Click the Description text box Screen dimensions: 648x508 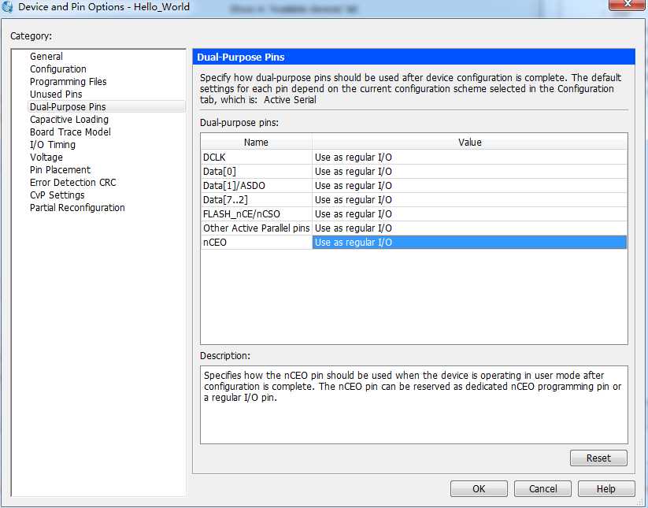(x=413, y=405)
